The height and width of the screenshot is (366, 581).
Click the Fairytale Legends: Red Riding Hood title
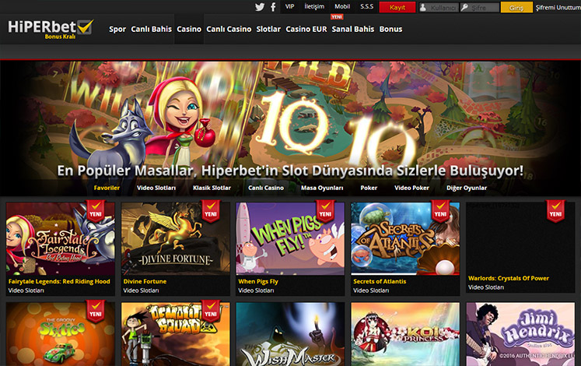coord(59,281)
